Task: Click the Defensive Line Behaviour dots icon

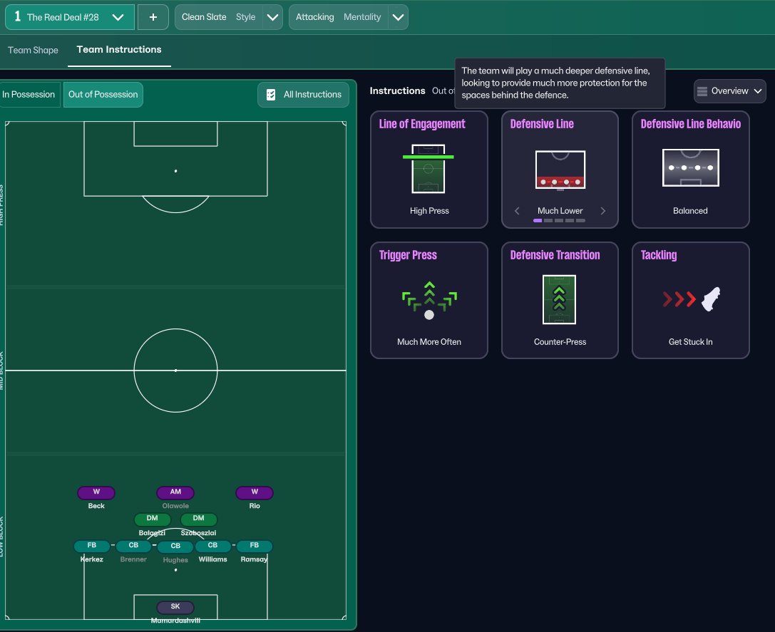Action: (690, 168)
